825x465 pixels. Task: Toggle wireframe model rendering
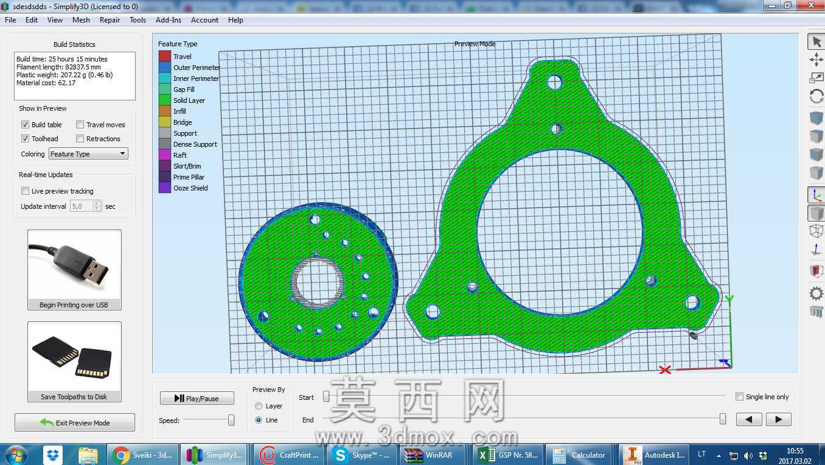[x=816, y=231]
